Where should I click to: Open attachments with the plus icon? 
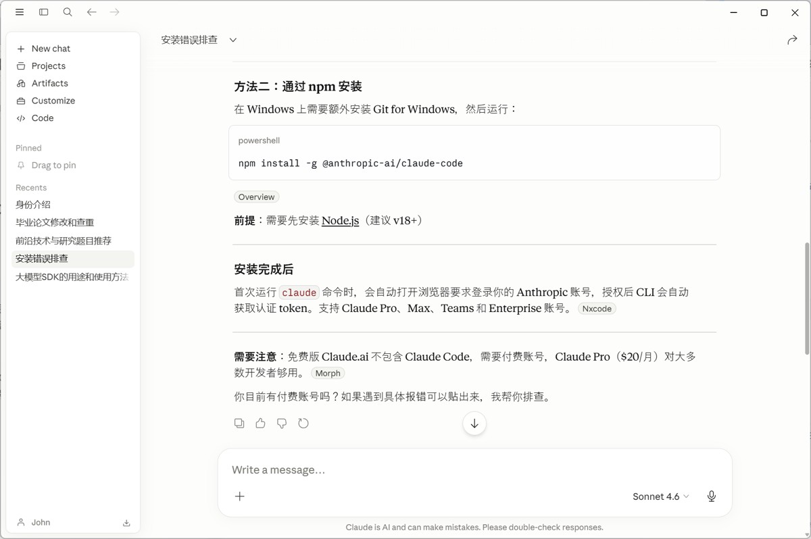pyautogui.click(x=240, y=496)
